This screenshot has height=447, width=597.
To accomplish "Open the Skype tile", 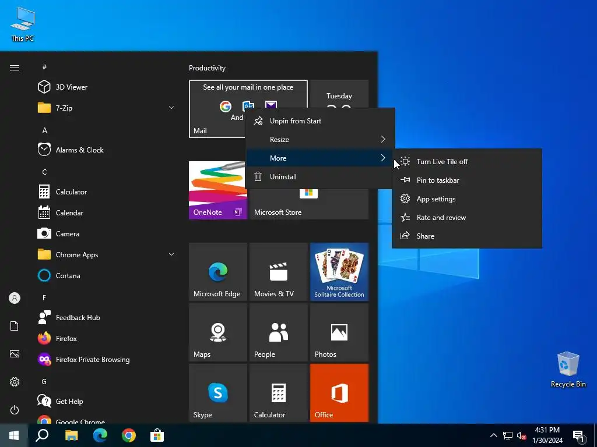I will (x=218, y=393).
